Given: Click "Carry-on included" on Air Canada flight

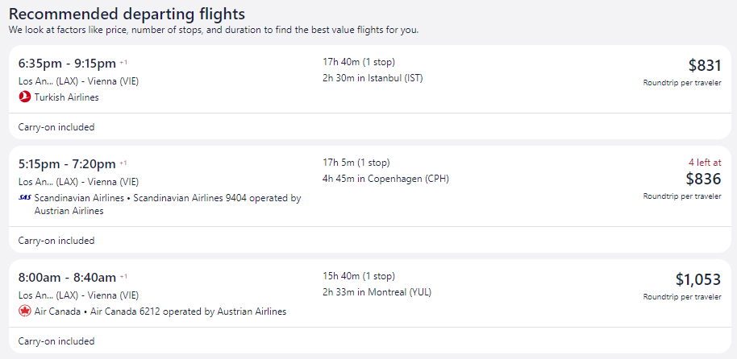Looking at the screenshot, I should tap(56, 341).
